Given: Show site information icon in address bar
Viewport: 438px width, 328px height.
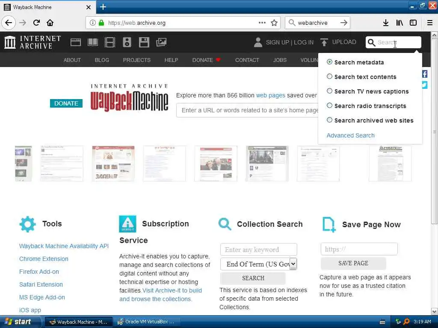Looking at the screenshot, I should point(93,23).
